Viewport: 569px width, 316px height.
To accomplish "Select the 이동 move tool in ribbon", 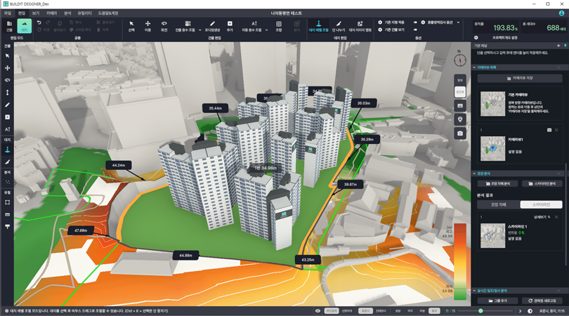I will pos(148,26).
